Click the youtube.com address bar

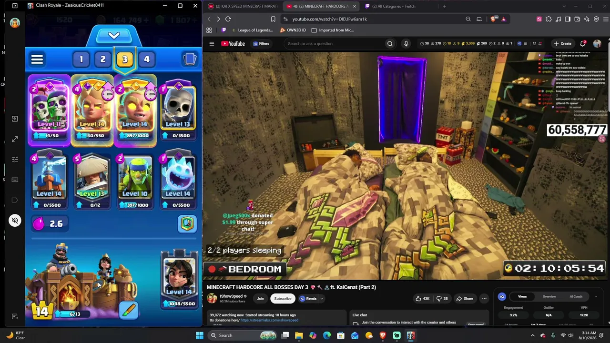point(372,19)
